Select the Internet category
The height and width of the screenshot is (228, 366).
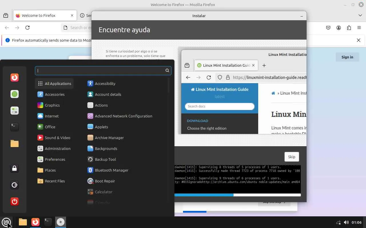coord(54,116)
